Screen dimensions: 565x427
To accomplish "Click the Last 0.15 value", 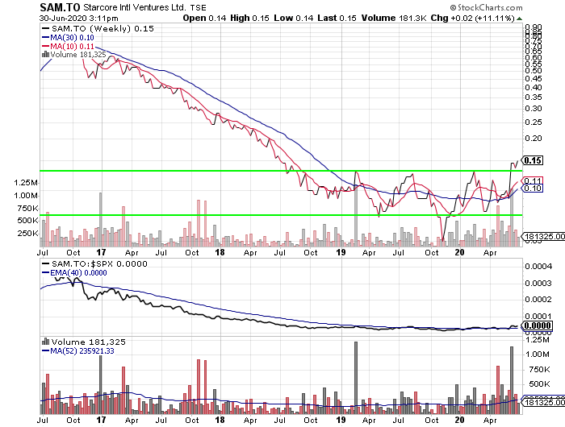I will click(x=337, y=18).
